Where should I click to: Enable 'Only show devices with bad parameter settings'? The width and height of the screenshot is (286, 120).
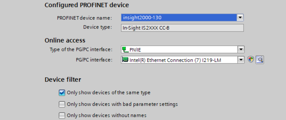[62, 104]
